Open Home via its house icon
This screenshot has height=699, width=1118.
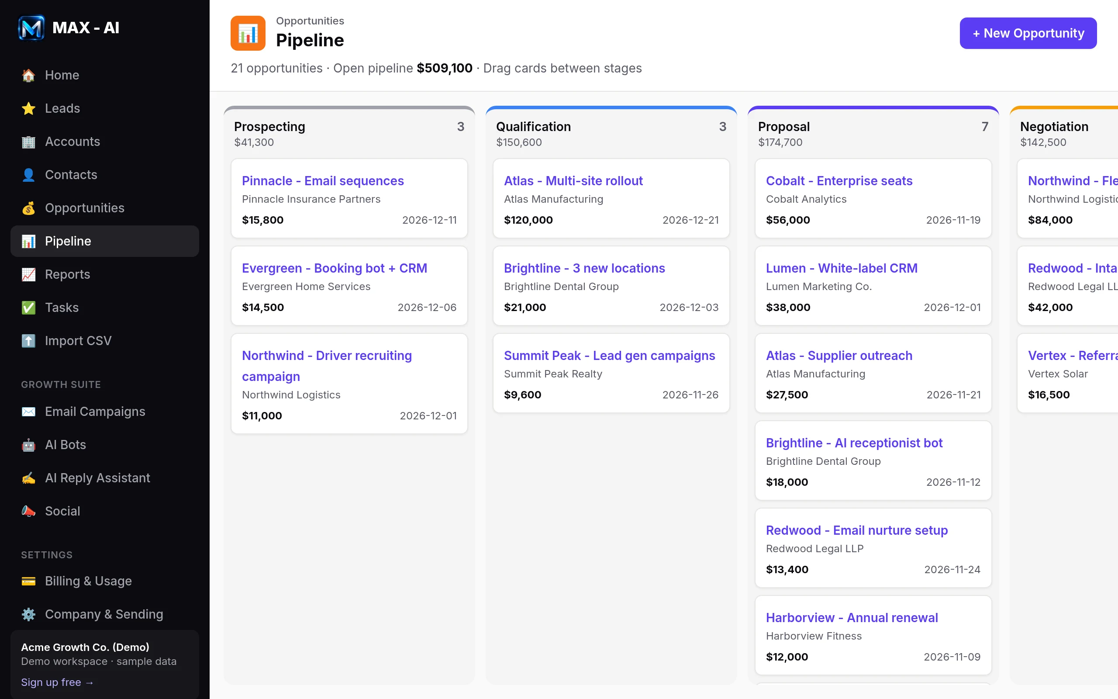29,75
